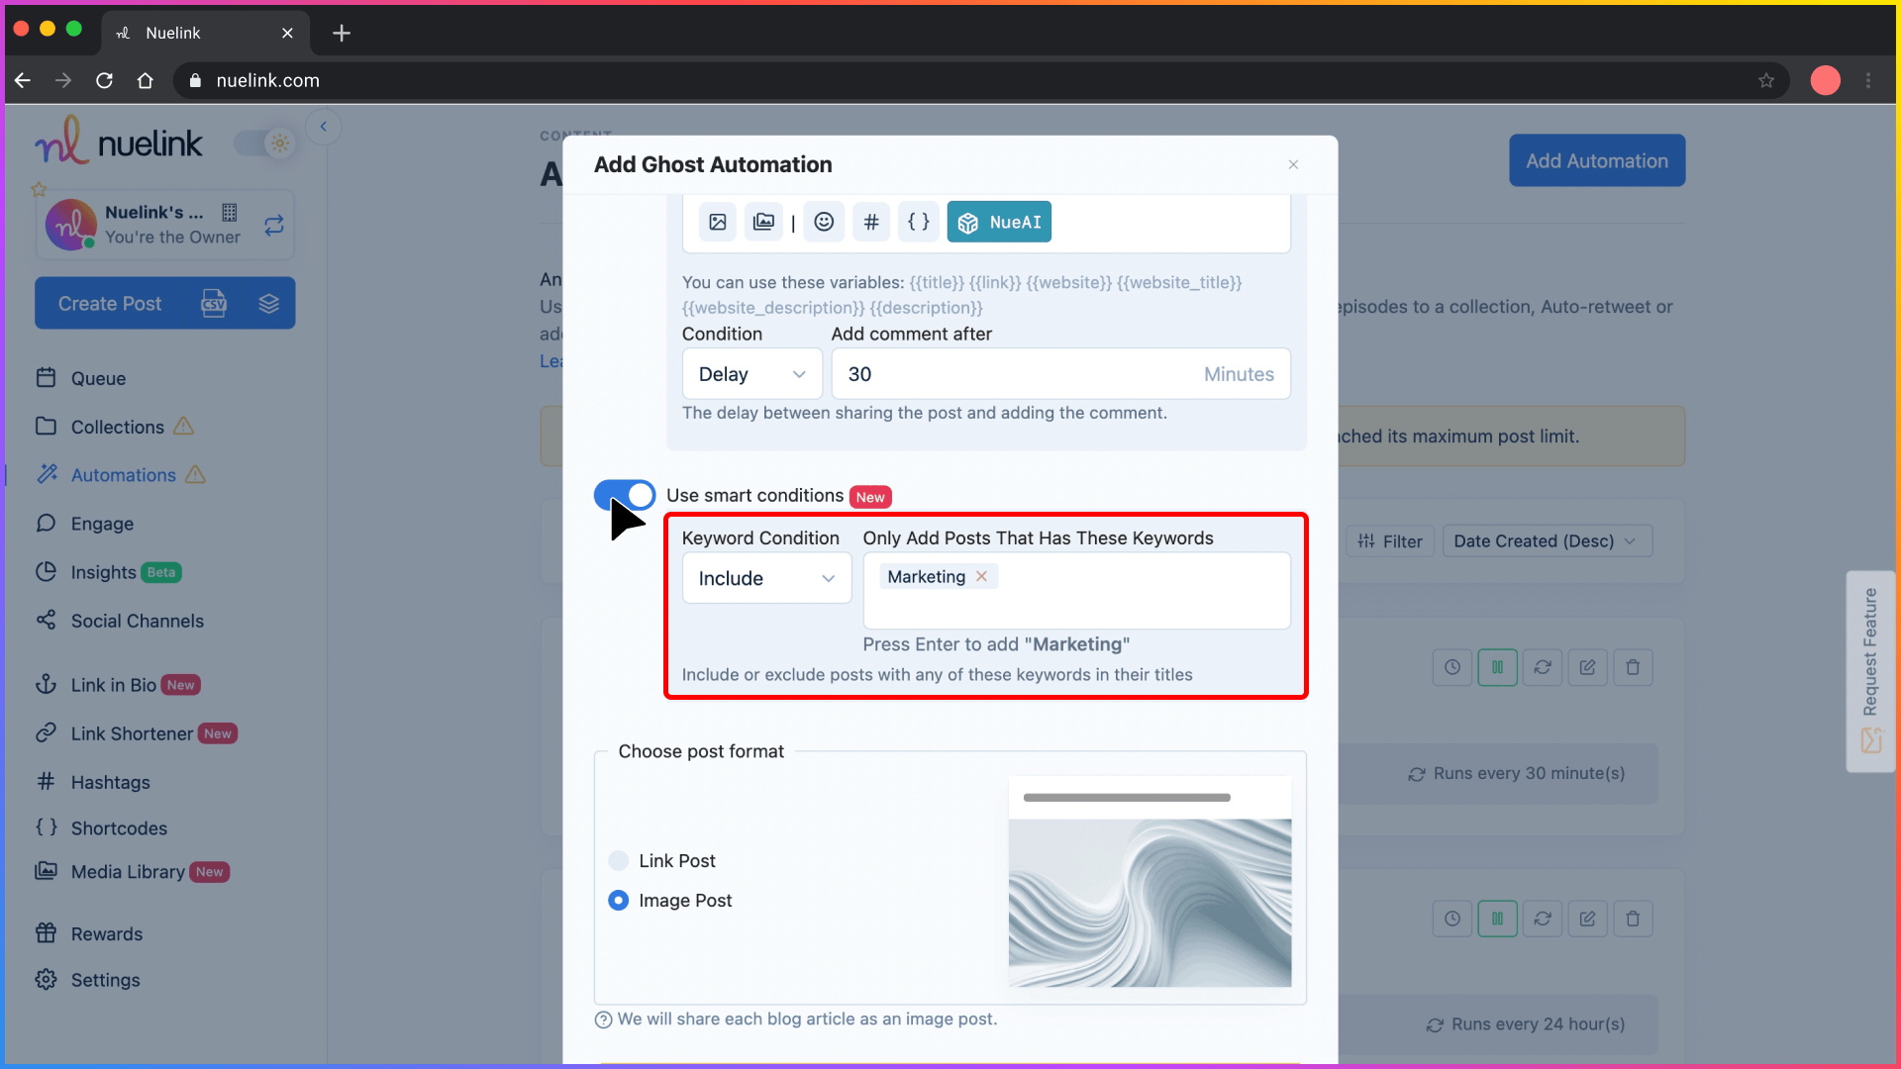Open Automations in sidebar
The image size is (1901, 1069).
point(123,475)
